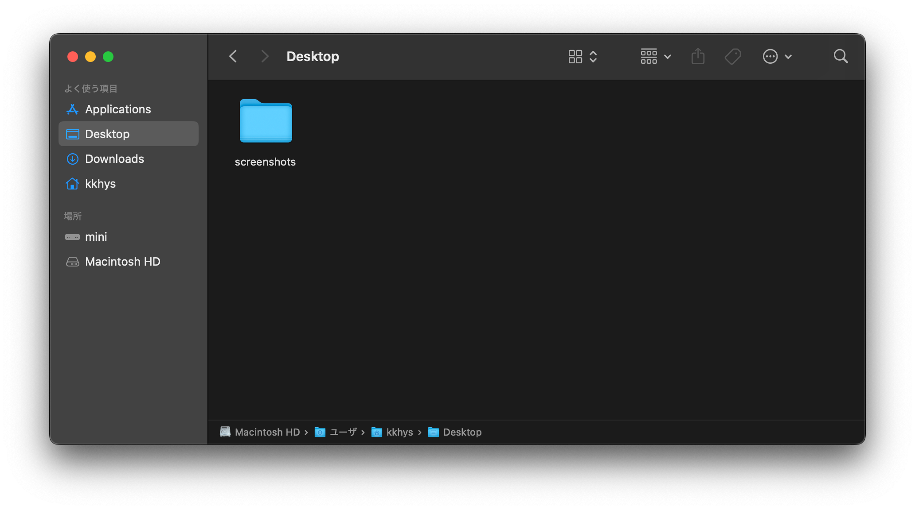Select Macintosh HD in the sidebar
The image size is (915, 510).
click(122, 261)
